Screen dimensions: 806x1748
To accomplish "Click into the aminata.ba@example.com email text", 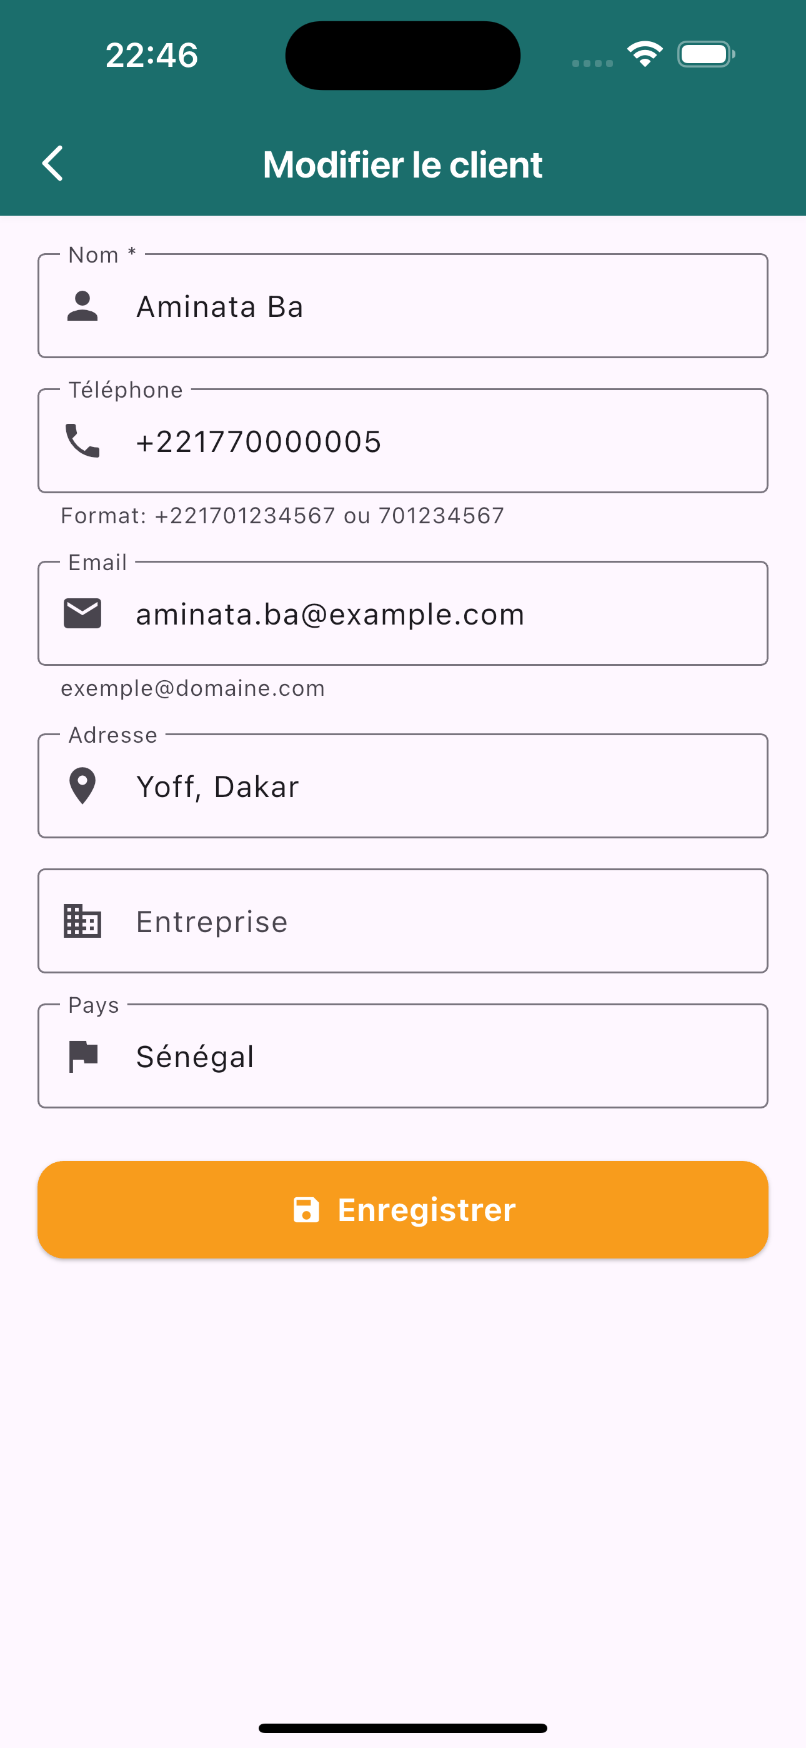I will pos(330,614).
